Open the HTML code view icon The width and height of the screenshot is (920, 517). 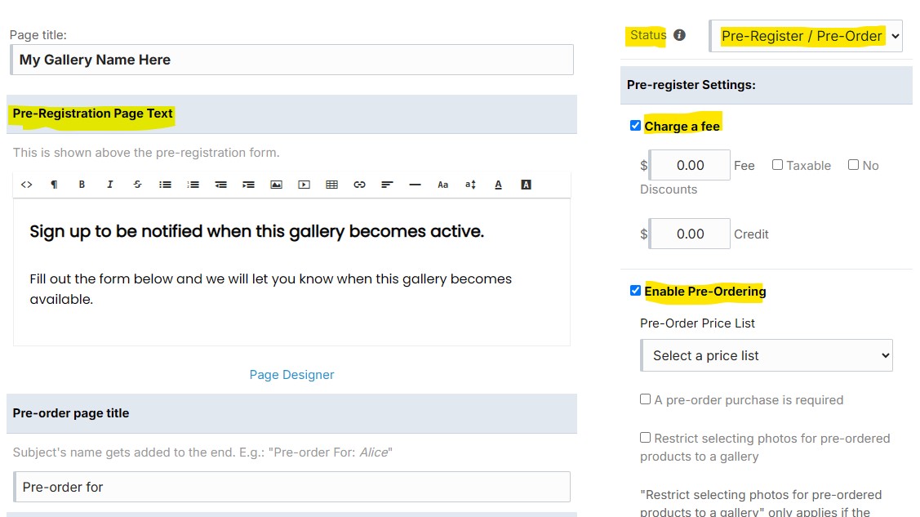point(26,185)
